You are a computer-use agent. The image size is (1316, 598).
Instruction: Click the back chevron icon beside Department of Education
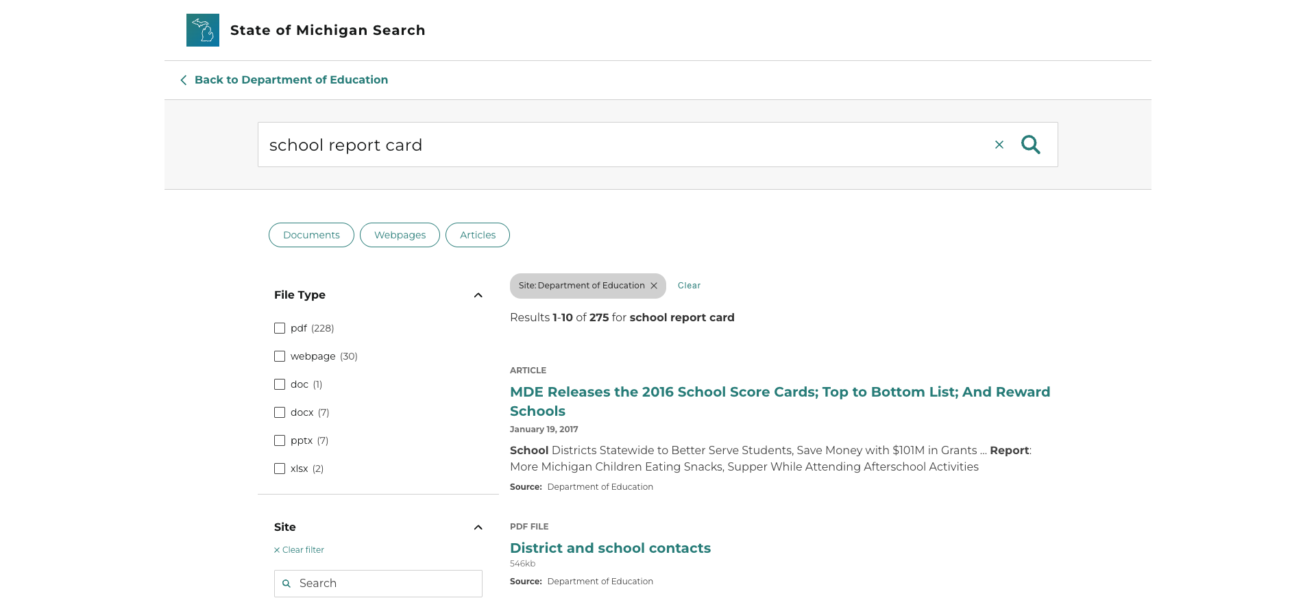(183, 80)
